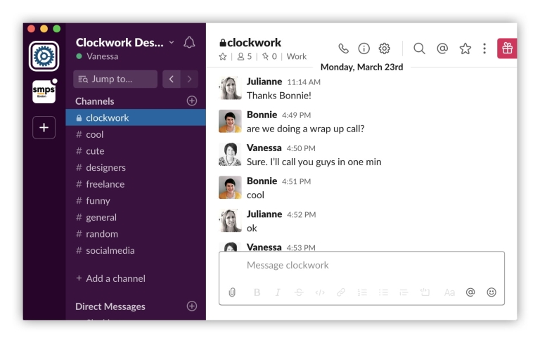The height and width of the screenshot is (343, 540).
Task: Click the Channels section heading
Action: tap(95, 101)
